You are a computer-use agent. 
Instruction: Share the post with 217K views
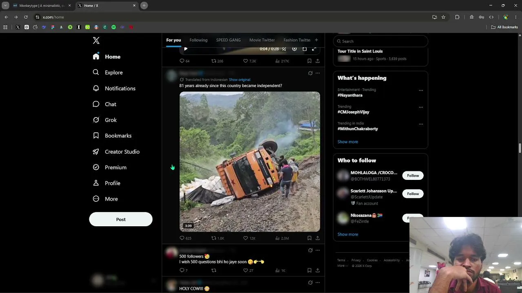318,61
